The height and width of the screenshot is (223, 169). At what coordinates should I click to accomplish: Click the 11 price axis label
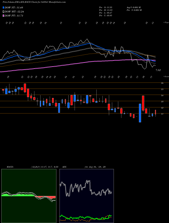[x=162, y=114]
